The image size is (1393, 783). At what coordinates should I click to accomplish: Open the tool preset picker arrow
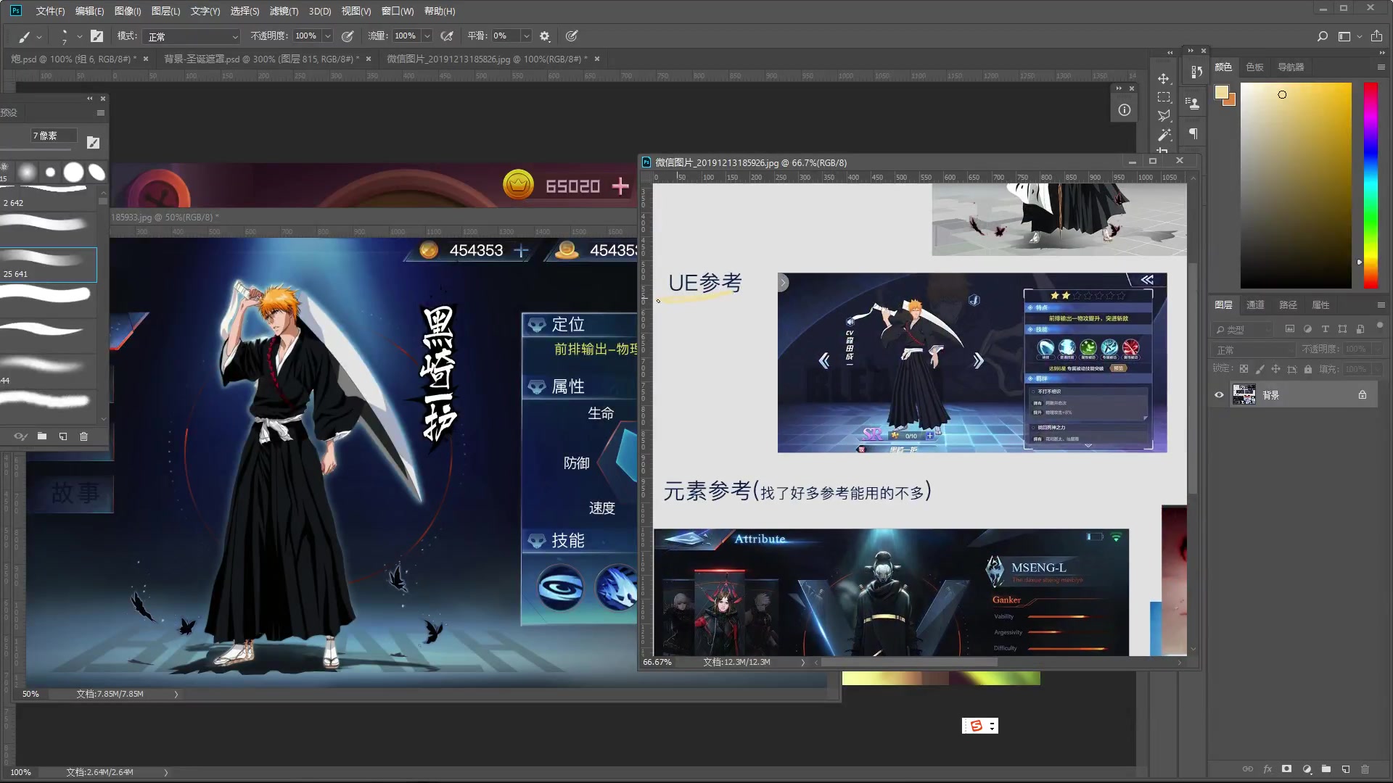(39, 36)
